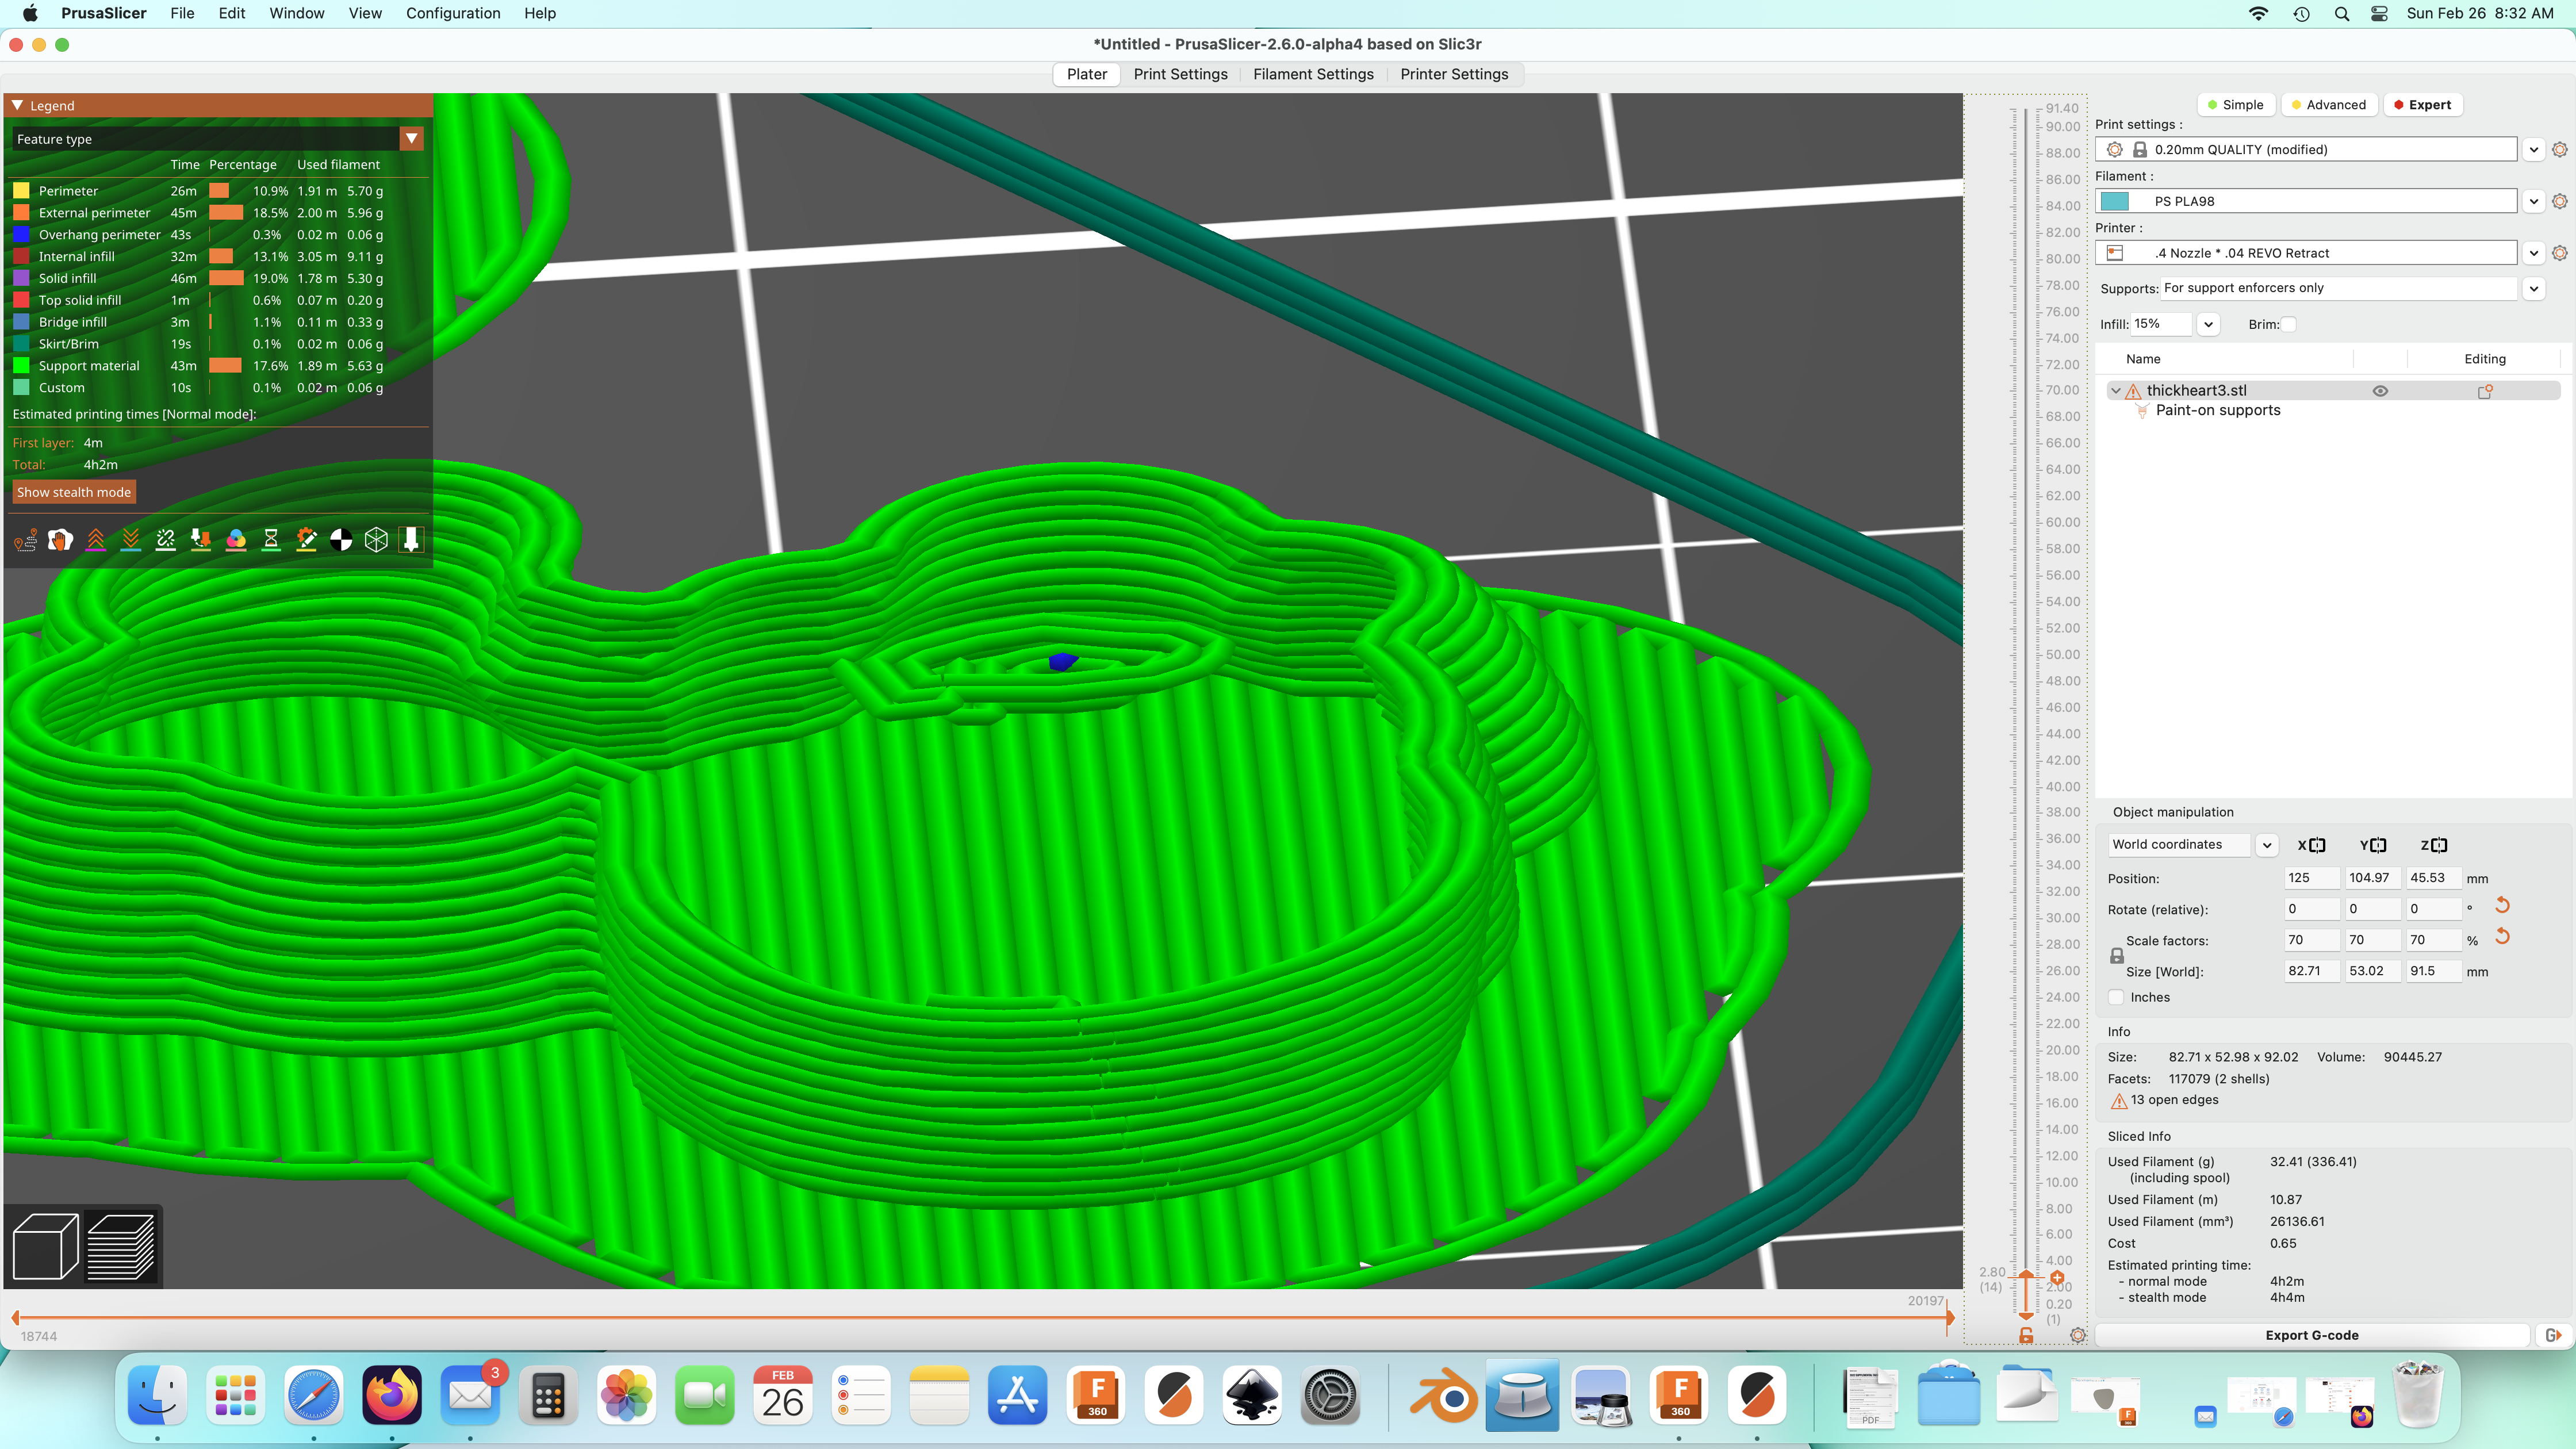This screenshot has height=1449, width=2576.
Task: Toggle seams icon with broken chain link
Action: (166, 540)
